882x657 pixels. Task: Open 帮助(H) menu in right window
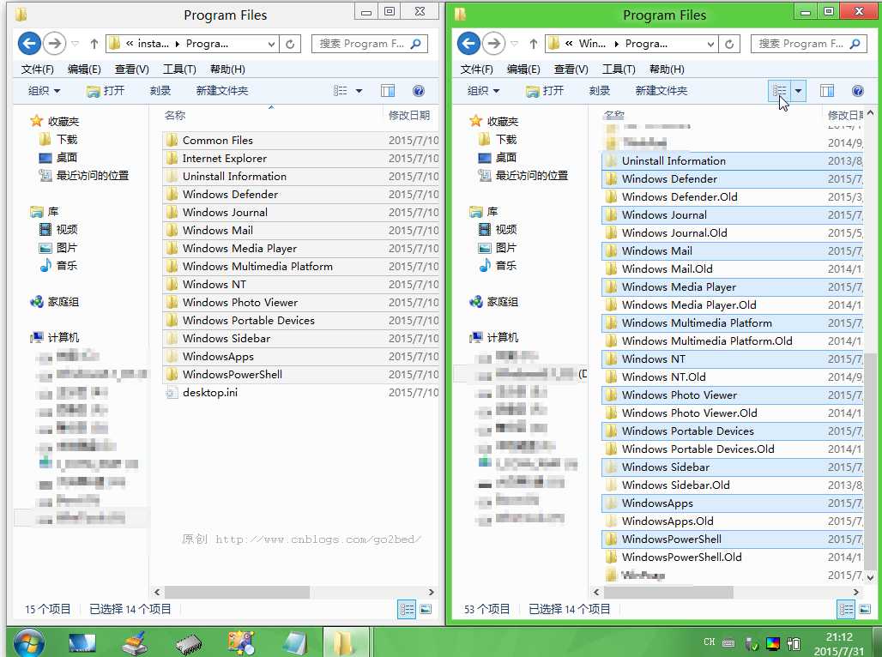click(667, 69)
